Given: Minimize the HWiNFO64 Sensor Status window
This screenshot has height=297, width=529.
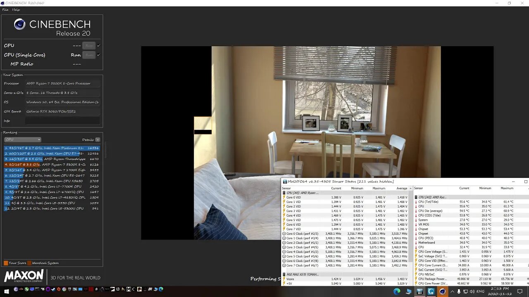Looking at the screenshot, I should [x=513, y=181].
